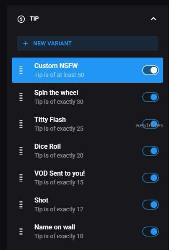
Task: Click the drag handle beside Dice Roll
Action: 21,151
